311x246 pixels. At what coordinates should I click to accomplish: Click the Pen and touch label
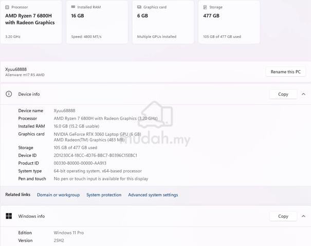[32, 178]
